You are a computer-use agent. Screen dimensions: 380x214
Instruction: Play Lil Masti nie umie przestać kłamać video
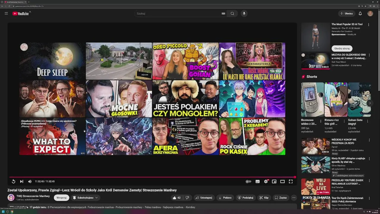(252, 61)
